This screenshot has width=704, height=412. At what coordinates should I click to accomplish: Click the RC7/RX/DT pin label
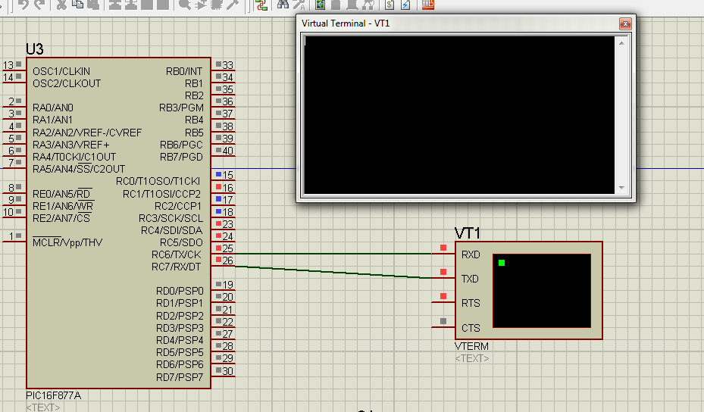(x=176, y=267)
